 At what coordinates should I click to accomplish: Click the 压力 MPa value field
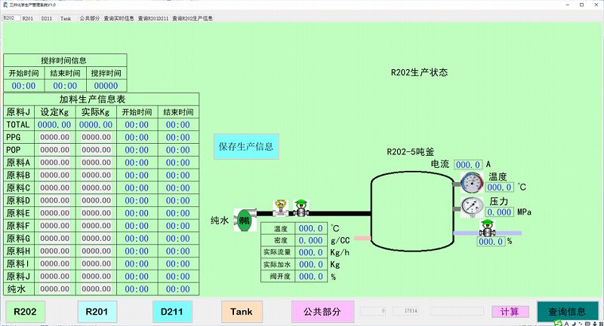tap(499, 212)
